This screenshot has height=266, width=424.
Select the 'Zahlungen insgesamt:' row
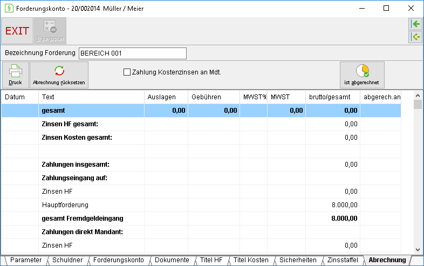201,165
